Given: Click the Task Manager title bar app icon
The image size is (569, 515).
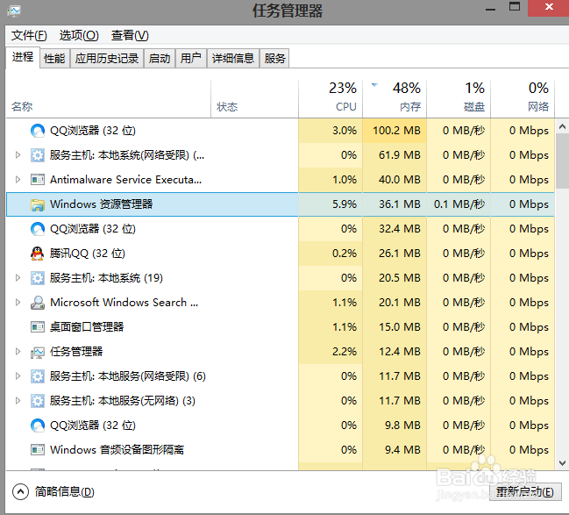Looking at the screenshot, I should point(14,11).
